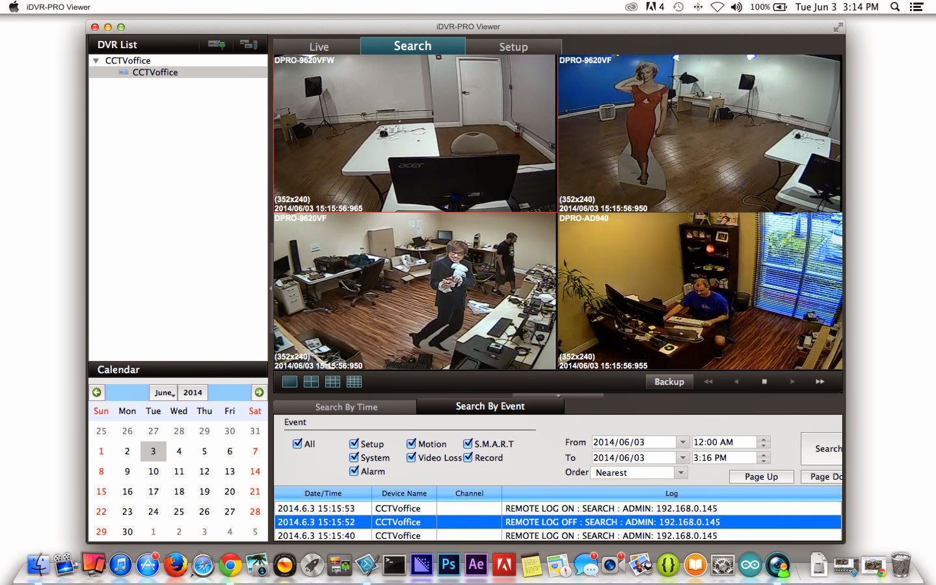
Task: Stop the video playback
Action: tap(764, 382)
